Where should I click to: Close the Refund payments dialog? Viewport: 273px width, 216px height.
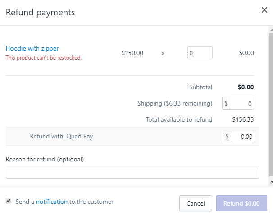(x=264, y=10)
